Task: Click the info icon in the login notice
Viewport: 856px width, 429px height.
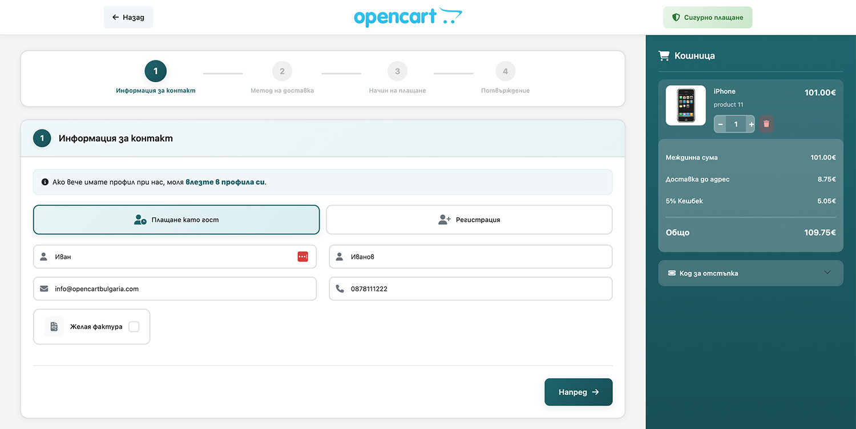Action: [x=45, y=182]
